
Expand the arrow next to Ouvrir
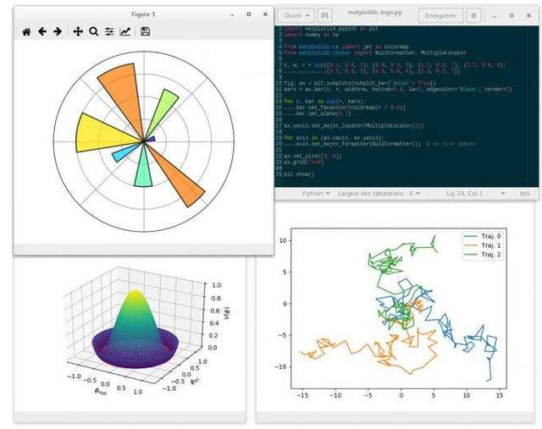click(309, 15)
